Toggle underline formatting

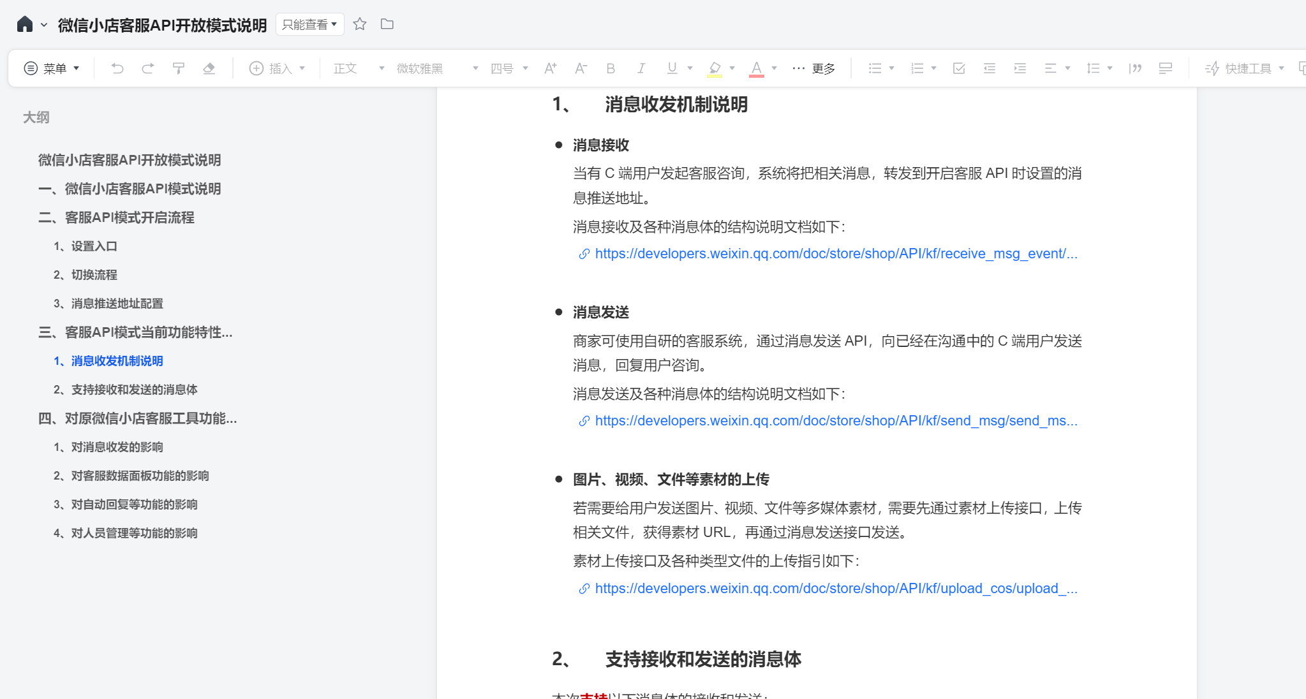(672, 68)
